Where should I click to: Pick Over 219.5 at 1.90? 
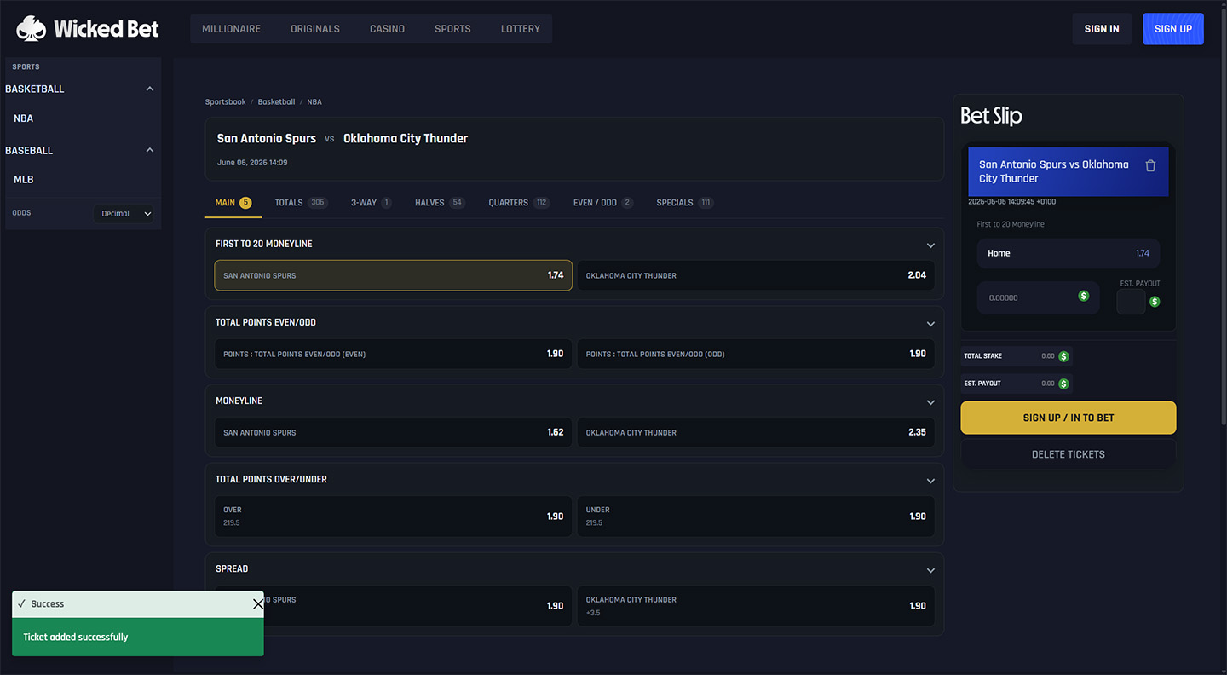(x=394, y=516)
